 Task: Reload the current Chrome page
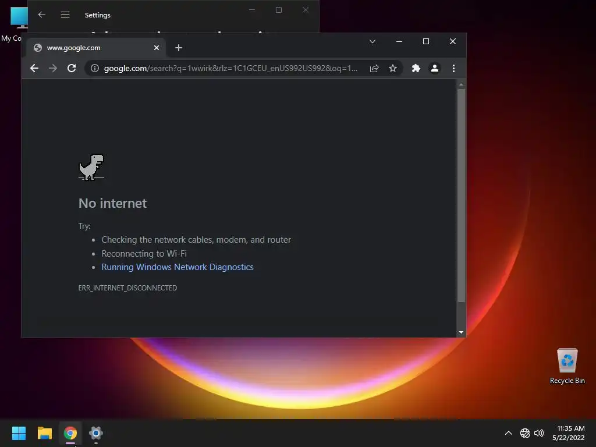pyautogui.click(x=72, y=69)
